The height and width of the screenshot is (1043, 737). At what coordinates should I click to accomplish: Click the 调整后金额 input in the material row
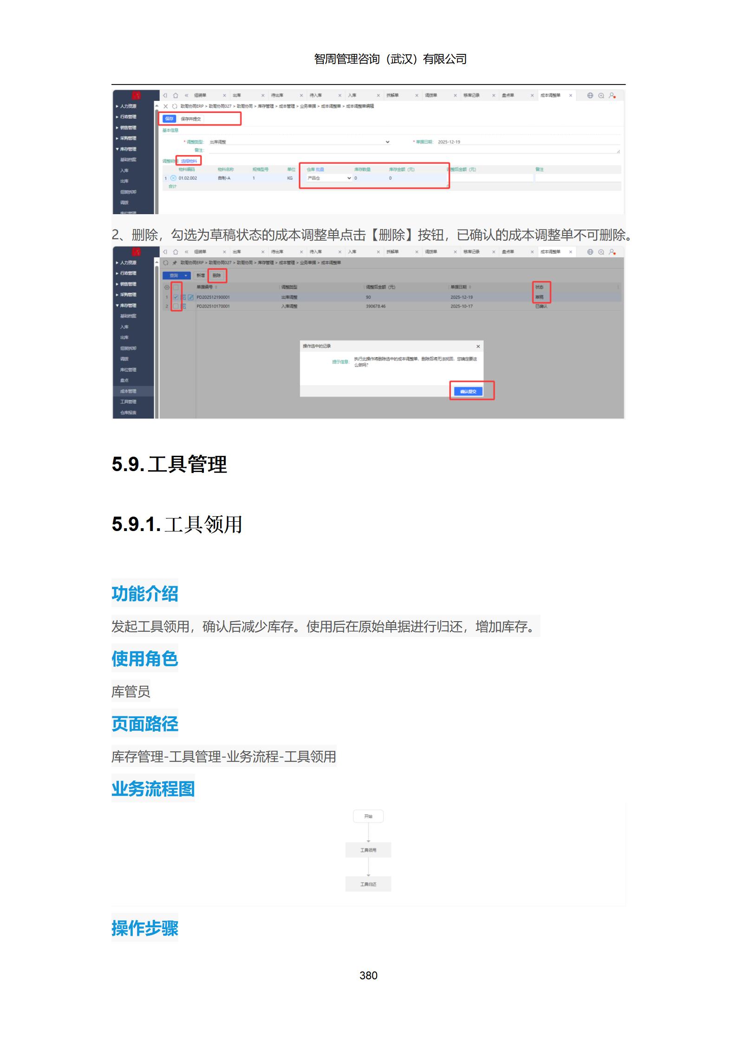coord(491,178)
